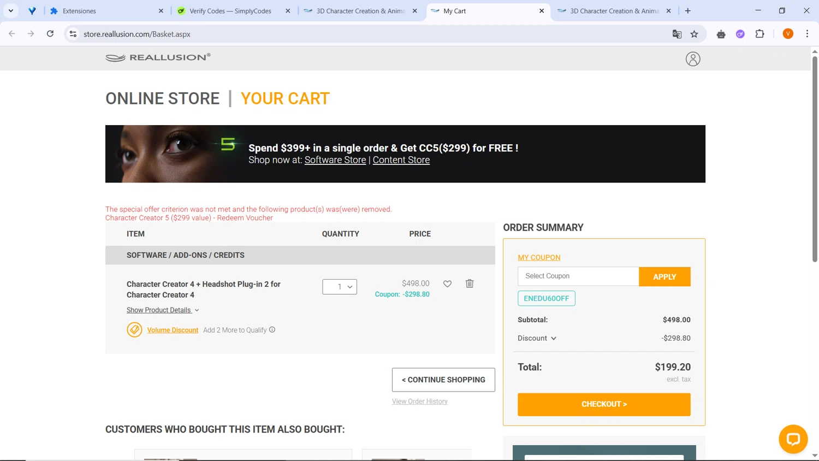
Task: Click the Coupon: -$298.80 text
Action: click(x=402, y=294)
